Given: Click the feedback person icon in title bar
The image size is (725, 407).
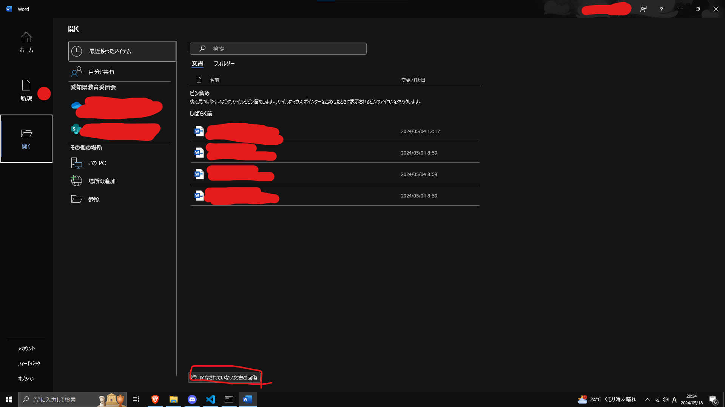Looking at the screenshot, I should click(x=643, y=9).
